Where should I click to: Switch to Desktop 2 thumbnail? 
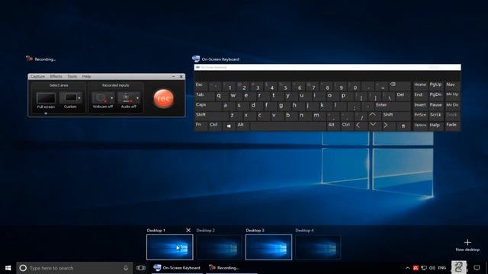(219, 247)
